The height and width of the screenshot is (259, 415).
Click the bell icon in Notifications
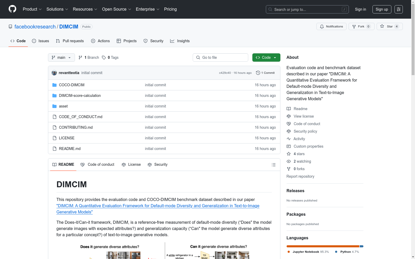(322, 26)
